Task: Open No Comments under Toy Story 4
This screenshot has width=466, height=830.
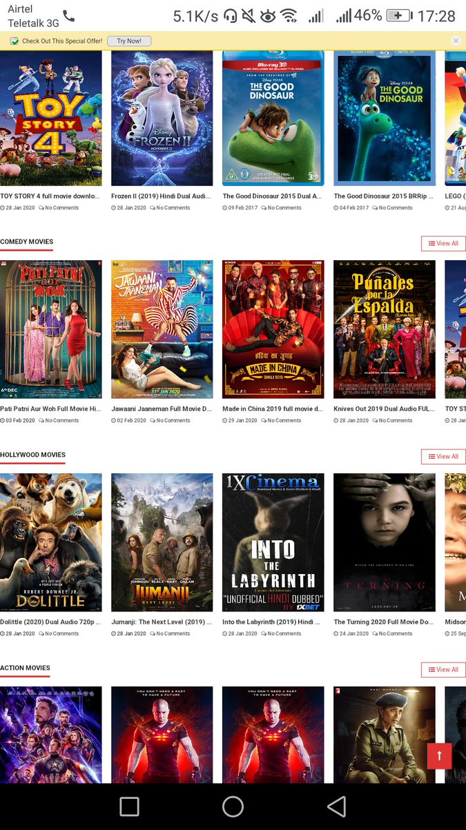Action: coord(59,207)
